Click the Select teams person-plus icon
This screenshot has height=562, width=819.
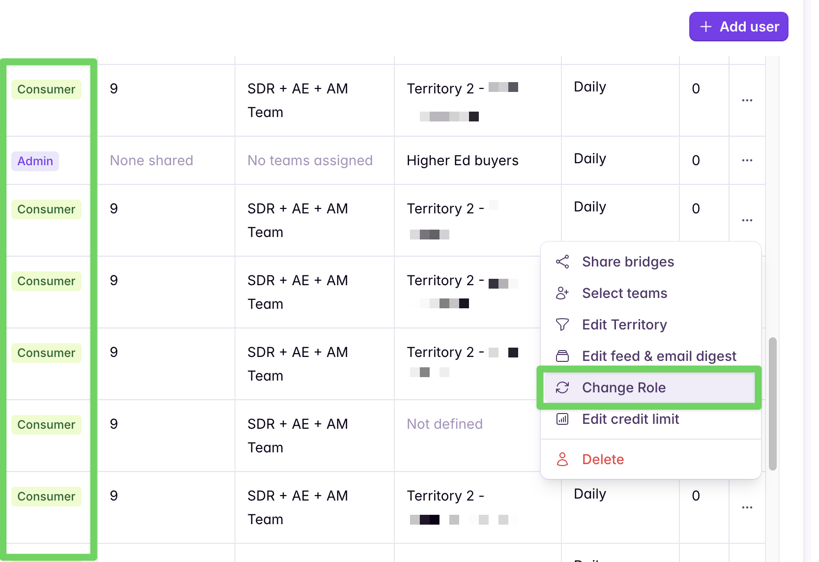[x=562, y=293]
